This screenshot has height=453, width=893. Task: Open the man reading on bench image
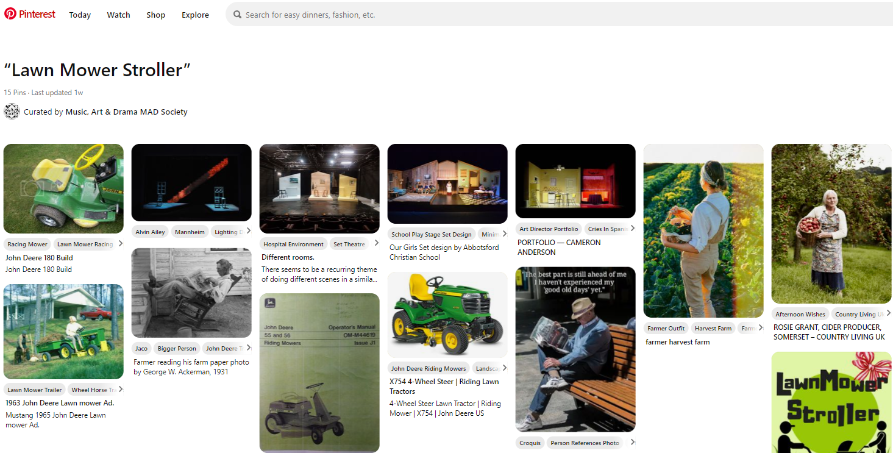[575, 349]
